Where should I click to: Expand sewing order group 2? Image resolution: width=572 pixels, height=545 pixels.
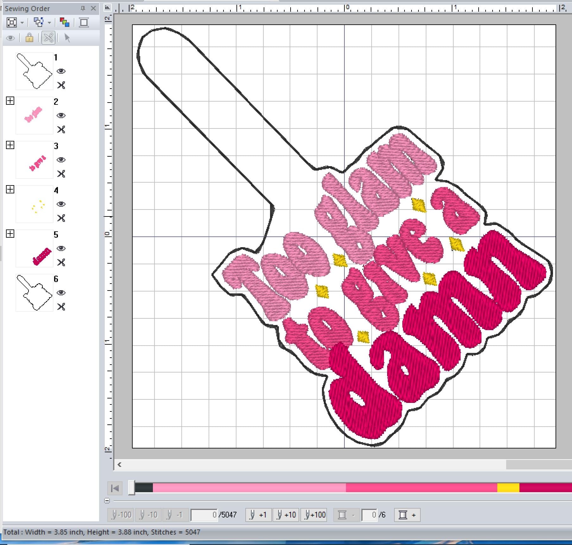pyautogui.click(x=10, y=101)
